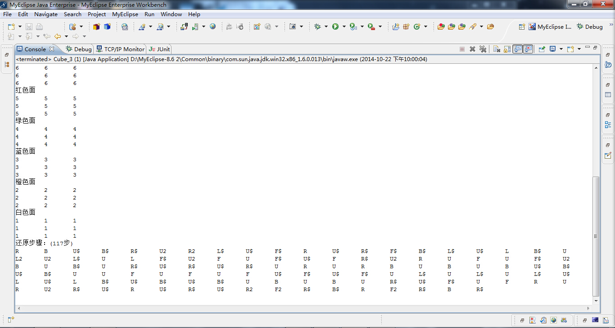Expand the back navigation history dropdown
Image resolution: width=615 pixels, height=328 pixels.
tap(66, 36)
